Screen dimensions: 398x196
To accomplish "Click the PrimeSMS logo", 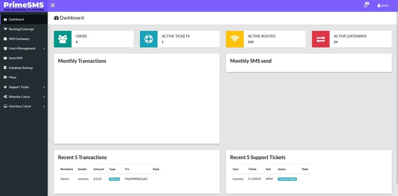I will click(23, 6).
